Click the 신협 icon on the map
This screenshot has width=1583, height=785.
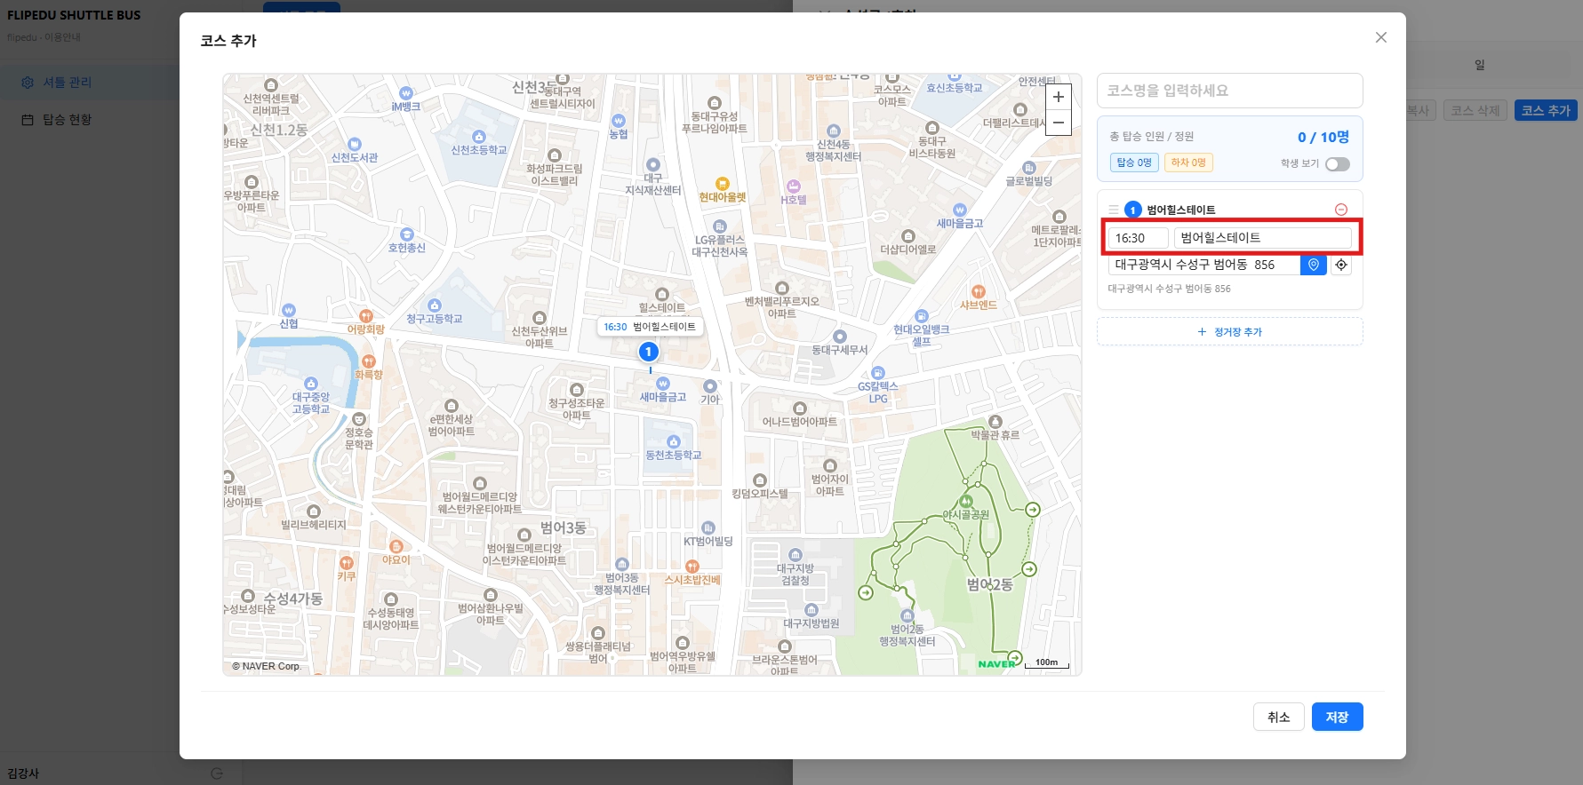(289, 311)
